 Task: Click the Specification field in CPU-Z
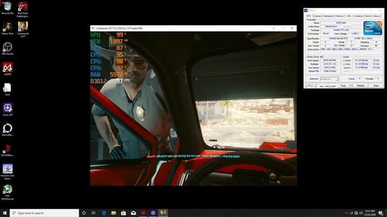coord(351,39)
